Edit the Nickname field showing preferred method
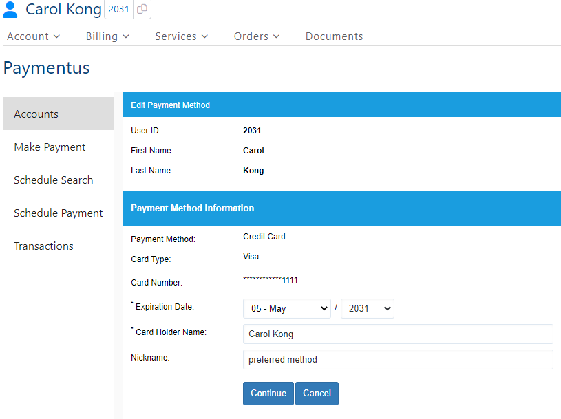The height and width of the screenshot is (419, 561). (x=398, y=359)
